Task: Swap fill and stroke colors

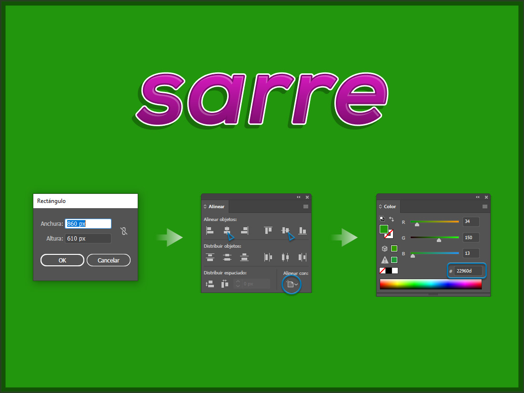Action: [x=392, y=219]
